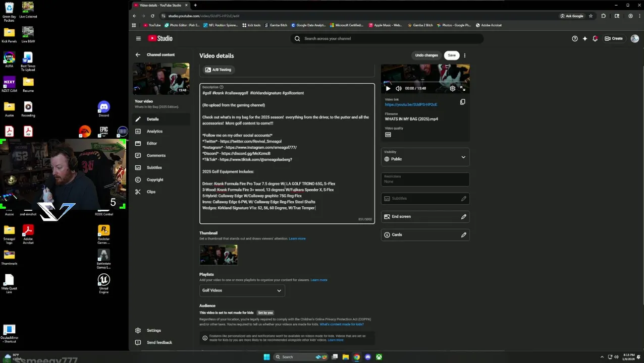Open the NZXT CAM desktop shortcut

click(9, 84)
